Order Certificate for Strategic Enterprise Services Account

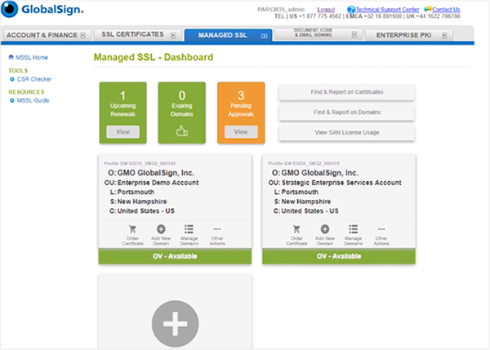click(x=296, y=235)
